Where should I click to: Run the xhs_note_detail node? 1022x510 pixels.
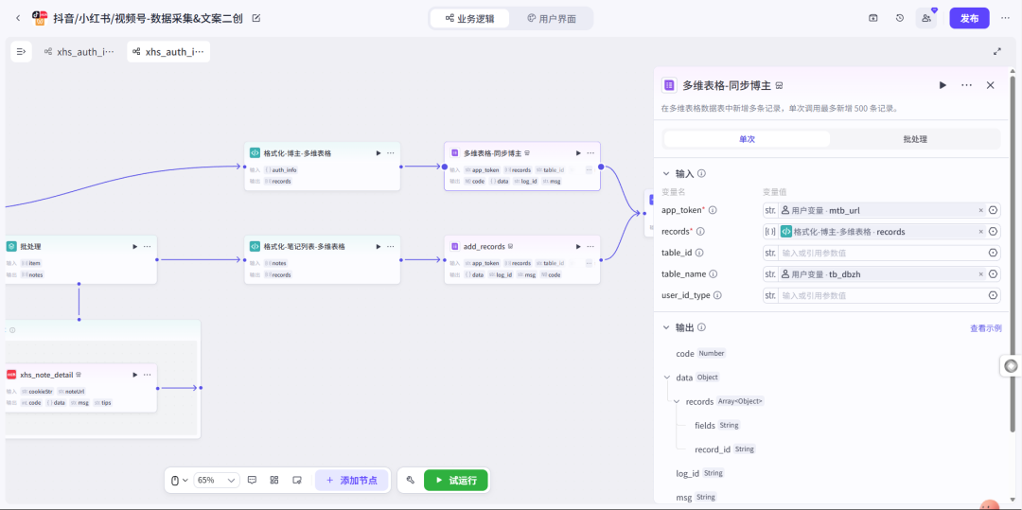135,375
